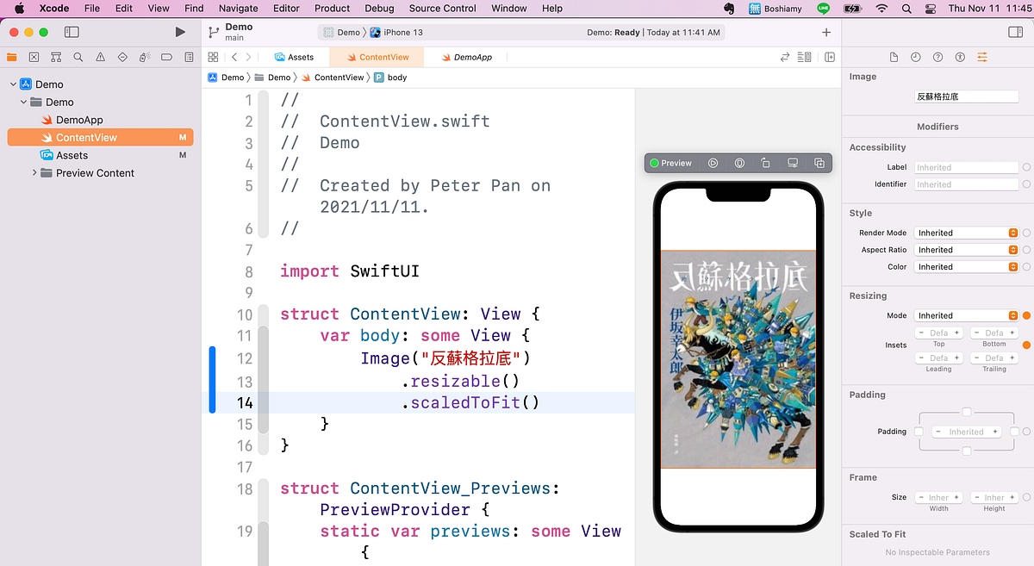This screenshot has width=1034, height=566.
Task: Open the code review comparison icon near the minimap toggle
Action: point(784,56)
